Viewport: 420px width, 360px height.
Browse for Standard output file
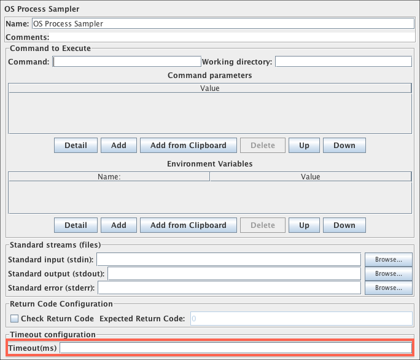(388, 273)
